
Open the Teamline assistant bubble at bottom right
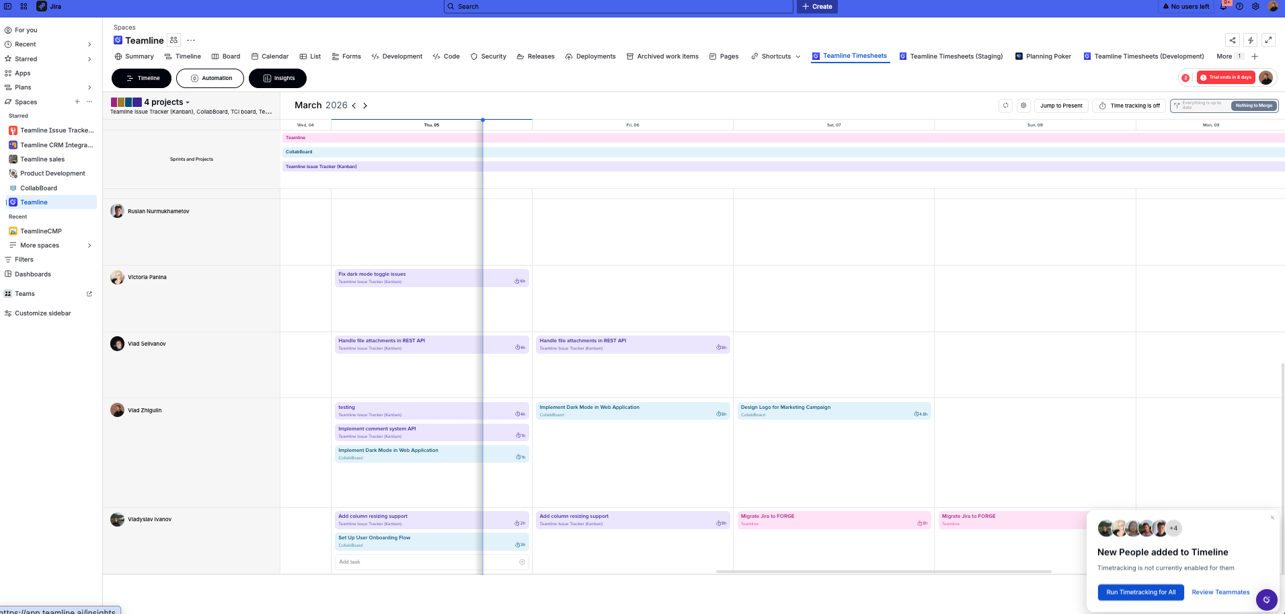tap(1267, 599)
